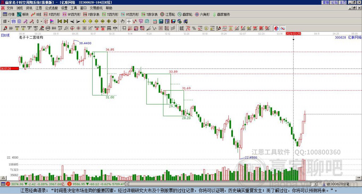Click the 300628 亿联网络 stock label

pyautogui.click(x=348, y=37)
